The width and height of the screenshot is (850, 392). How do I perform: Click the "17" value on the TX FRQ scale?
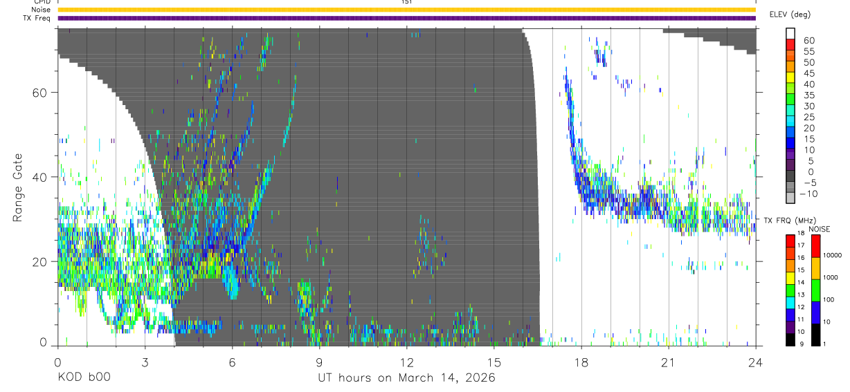pos(799,245)
